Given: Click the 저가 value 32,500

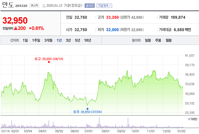Looking at the screenshot, I should (112, 30).
